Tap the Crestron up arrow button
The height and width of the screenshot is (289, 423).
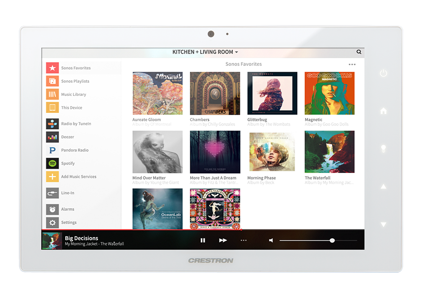(383, 186)
